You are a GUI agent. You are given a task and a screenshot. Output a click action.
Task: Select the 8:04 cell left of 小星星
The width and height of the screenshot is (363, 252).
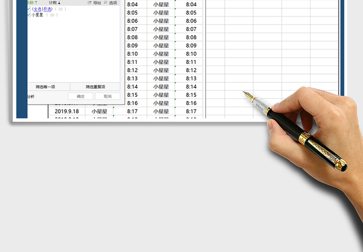(132, 5)
